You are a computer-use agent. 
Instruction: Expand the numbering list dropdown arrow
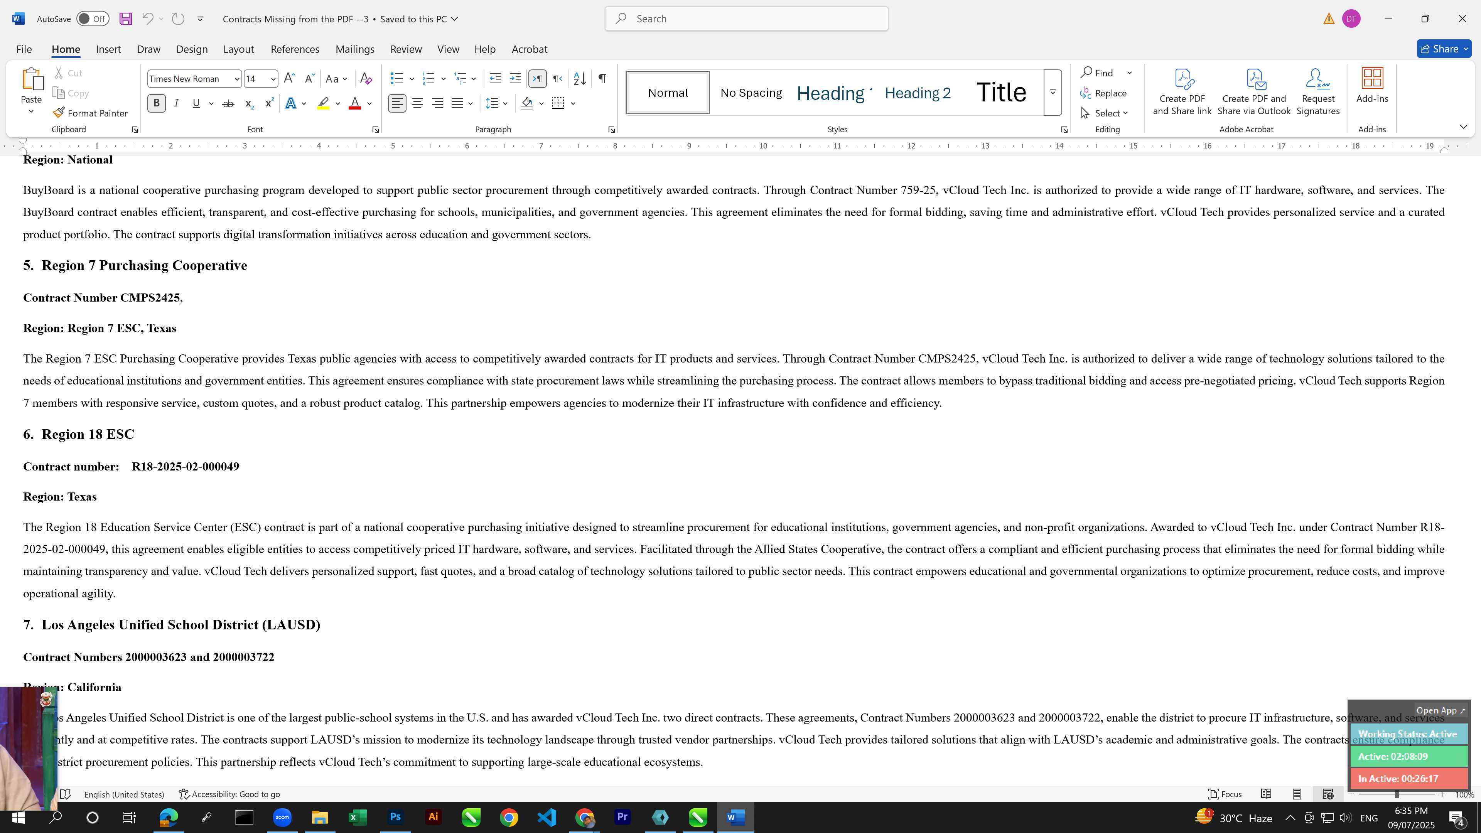coord(443,79)
